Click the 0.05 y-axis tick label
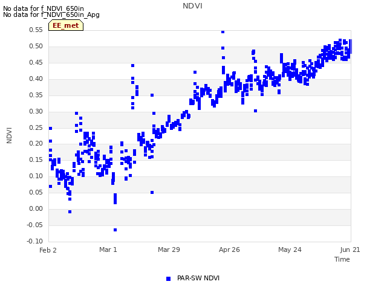387x290 pixels. [36, 192]
